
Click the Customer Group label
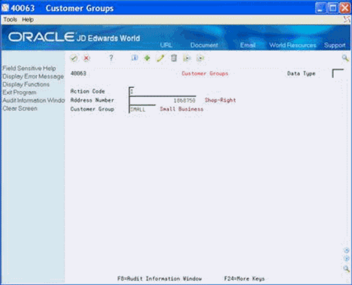pyautogui.click(x=92, y=109)
